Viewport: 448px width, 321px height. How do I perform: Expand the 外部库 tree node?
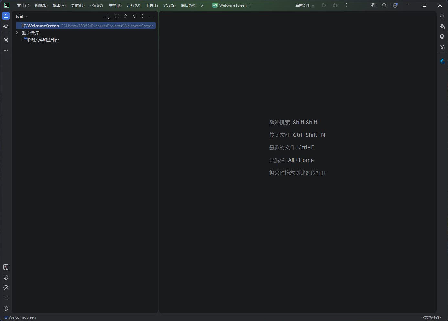point(17,33)
